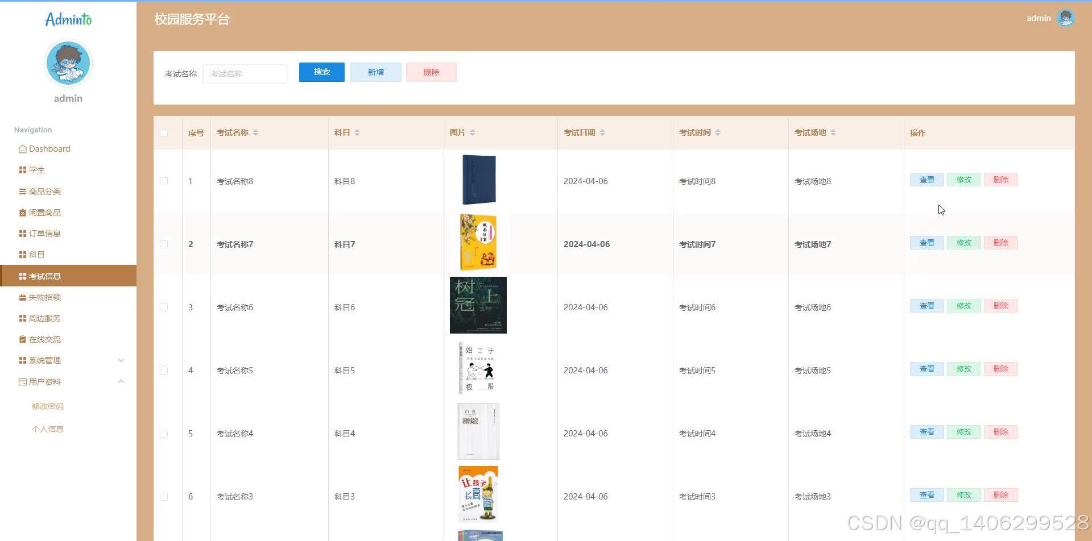The height and width of the screenshot is (541, 1092).
Task: Click 删除 for row 考试名称3
Action: (x=1001, y=495)
